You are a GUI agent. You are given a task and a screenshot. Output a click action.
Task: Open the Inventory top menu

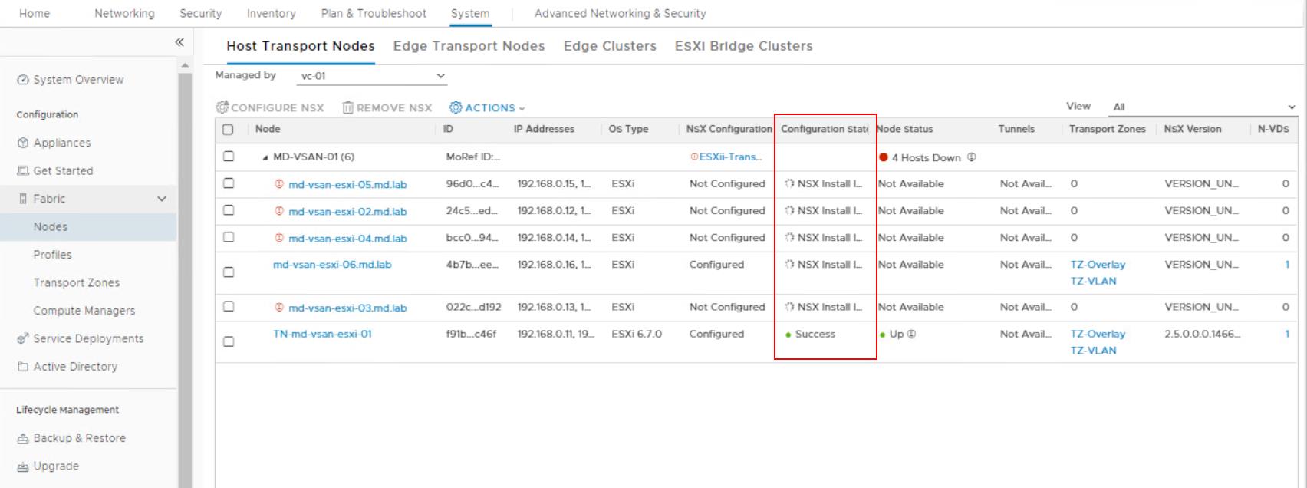pos(271,13)
